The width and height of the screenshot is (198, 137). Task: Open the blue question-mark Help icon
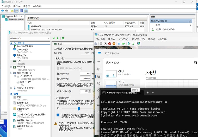22,11
